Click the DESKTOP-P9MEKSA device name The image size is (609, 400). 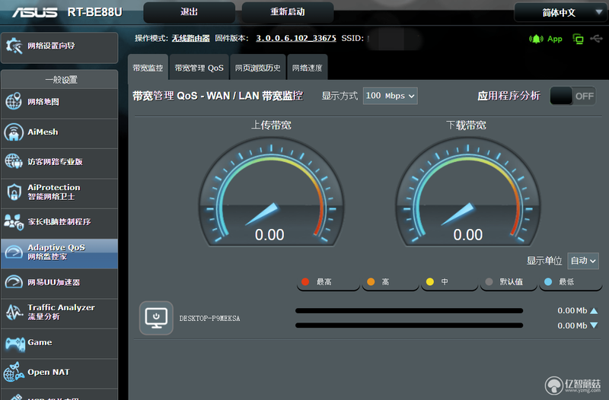(210, 318)
